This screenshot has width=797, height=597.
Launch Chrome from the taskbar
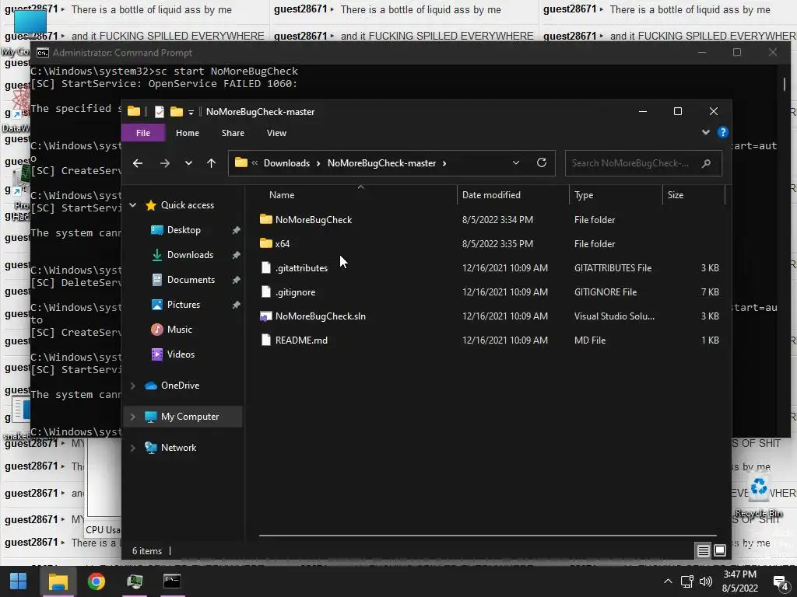[96, 581]
